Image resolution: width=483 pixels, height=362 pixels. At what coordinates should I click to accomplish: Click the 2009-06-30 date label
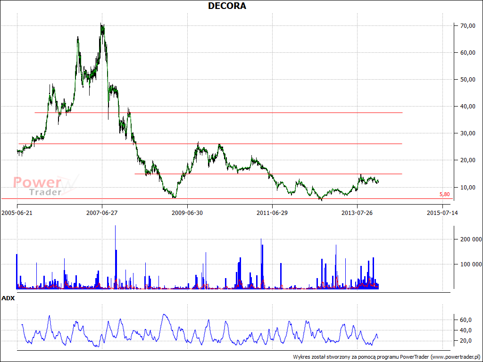point(187,213)
